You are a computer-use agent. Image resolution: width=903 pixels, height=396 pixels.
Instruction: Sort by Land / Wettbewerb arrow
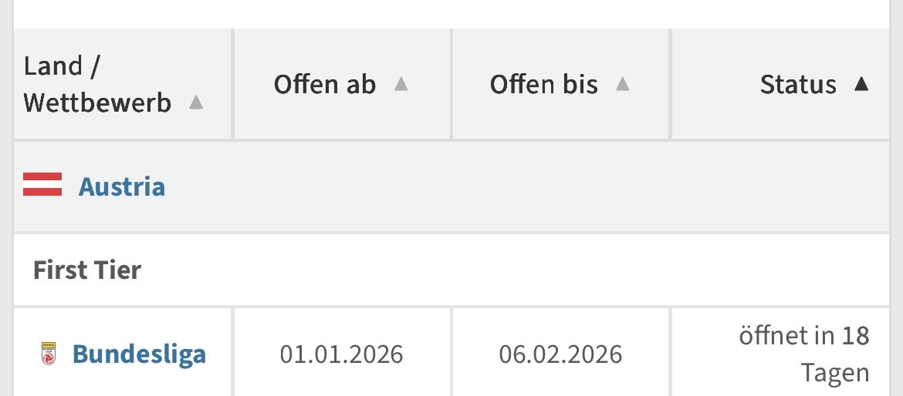[196, 102]
